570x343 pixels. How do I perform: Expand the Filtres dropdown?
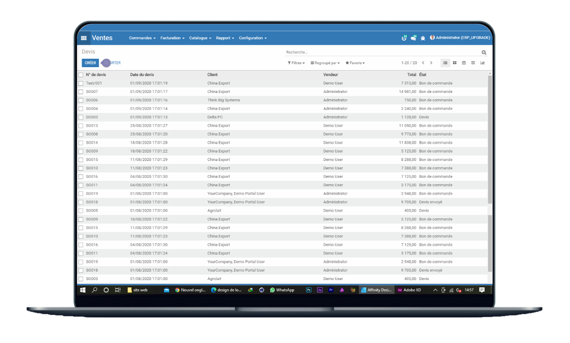(x=296, y=63)
